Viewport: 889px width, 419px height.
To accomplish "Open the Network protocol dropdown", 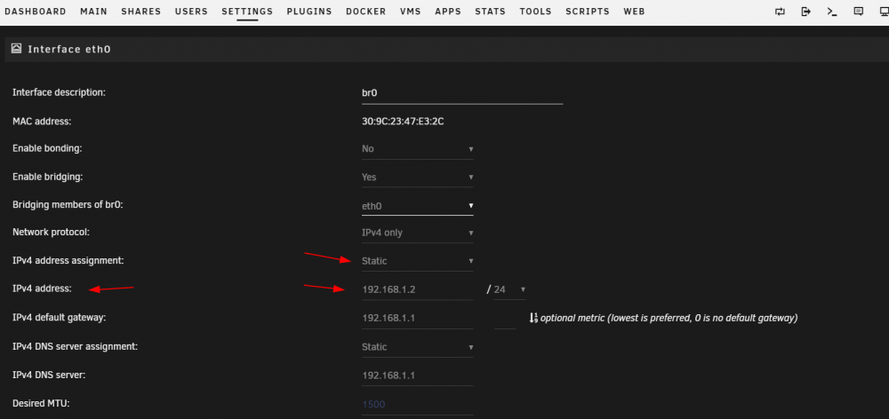I will pos(417,233).
